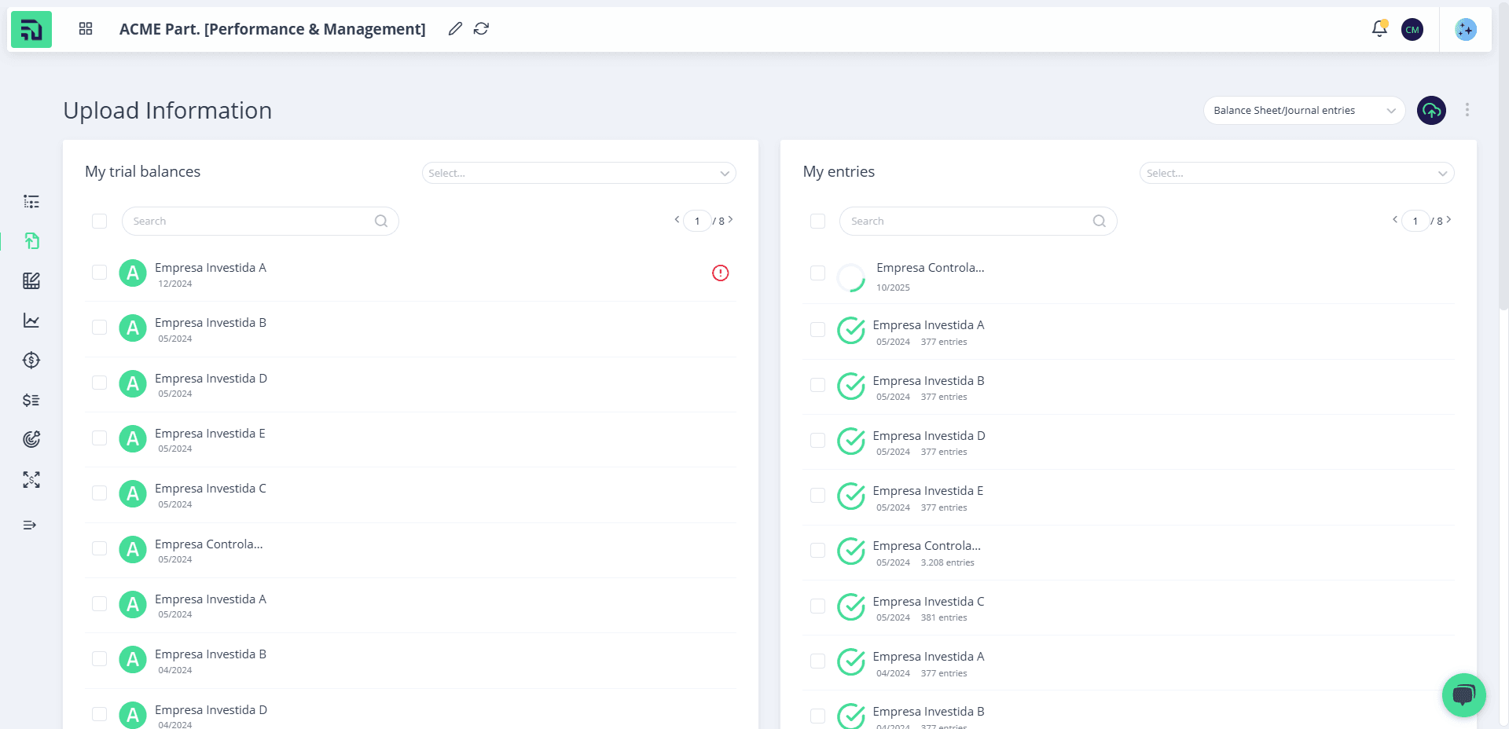The image size is (1509, 729).
Task: Open the Balance Sheet/Journal entries dropdown
Action: tap(1304, 111)
